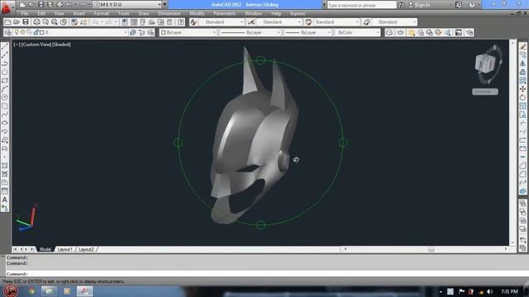This screenshot has height=297, width=529.
Task: Click the Quick Access Save icon in title bar
Action: (41, 4)
